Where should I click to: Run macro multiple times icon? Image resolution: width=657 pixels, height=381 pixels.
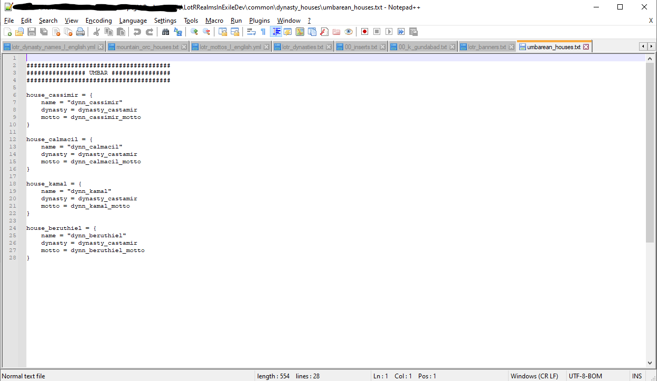click(x=401, y=32)
